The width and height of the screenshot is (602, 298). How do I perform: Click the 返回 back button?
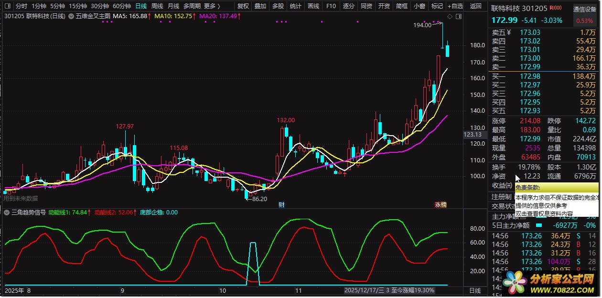(x=476, y=6)
